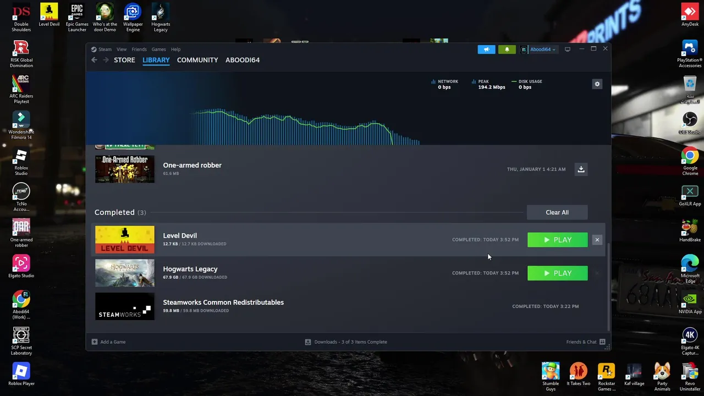Image resolution: width=704 pixels, height=396 pixels.
Task: Open SCP Secret Laboratory desktop icon
Action: 21,341
